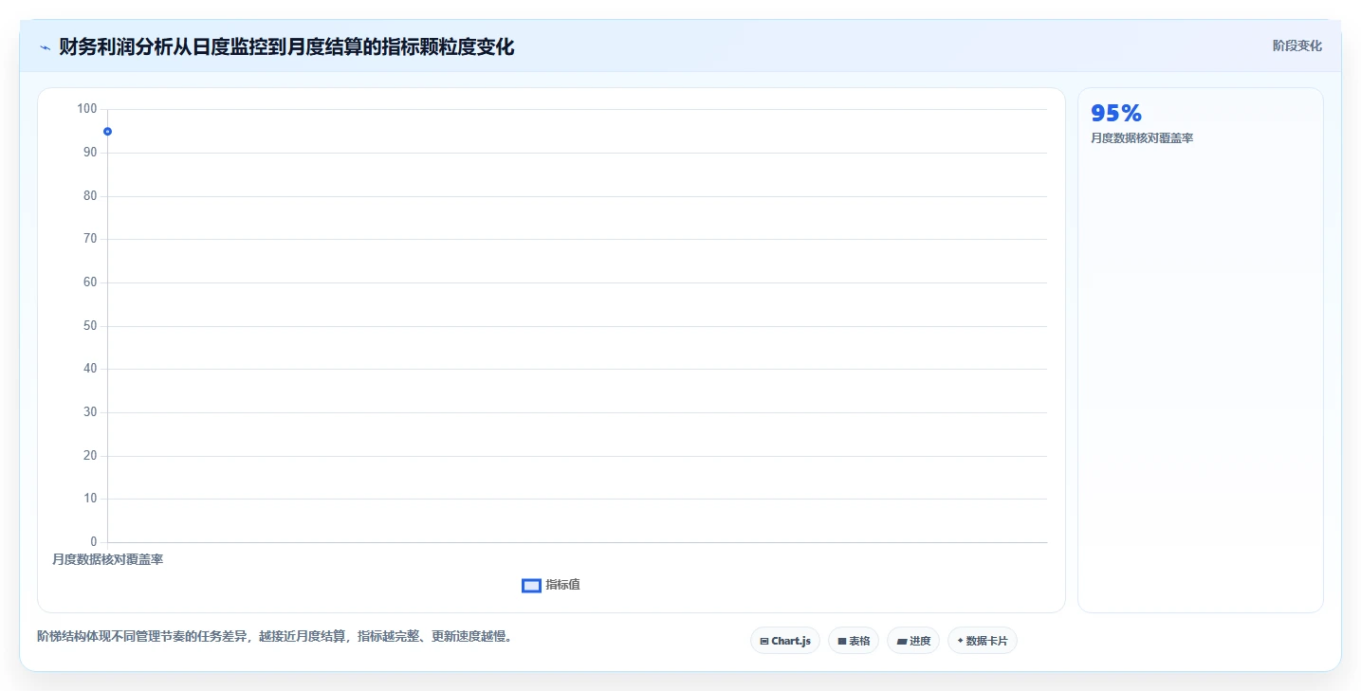Click the y-axis label 50
The height and width of the screenshot is (691, 1361).
point(90,326)
